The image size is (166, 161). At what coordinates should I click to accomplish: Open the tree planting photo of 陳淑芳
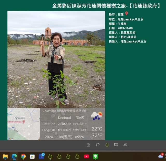tap(56, 59)
